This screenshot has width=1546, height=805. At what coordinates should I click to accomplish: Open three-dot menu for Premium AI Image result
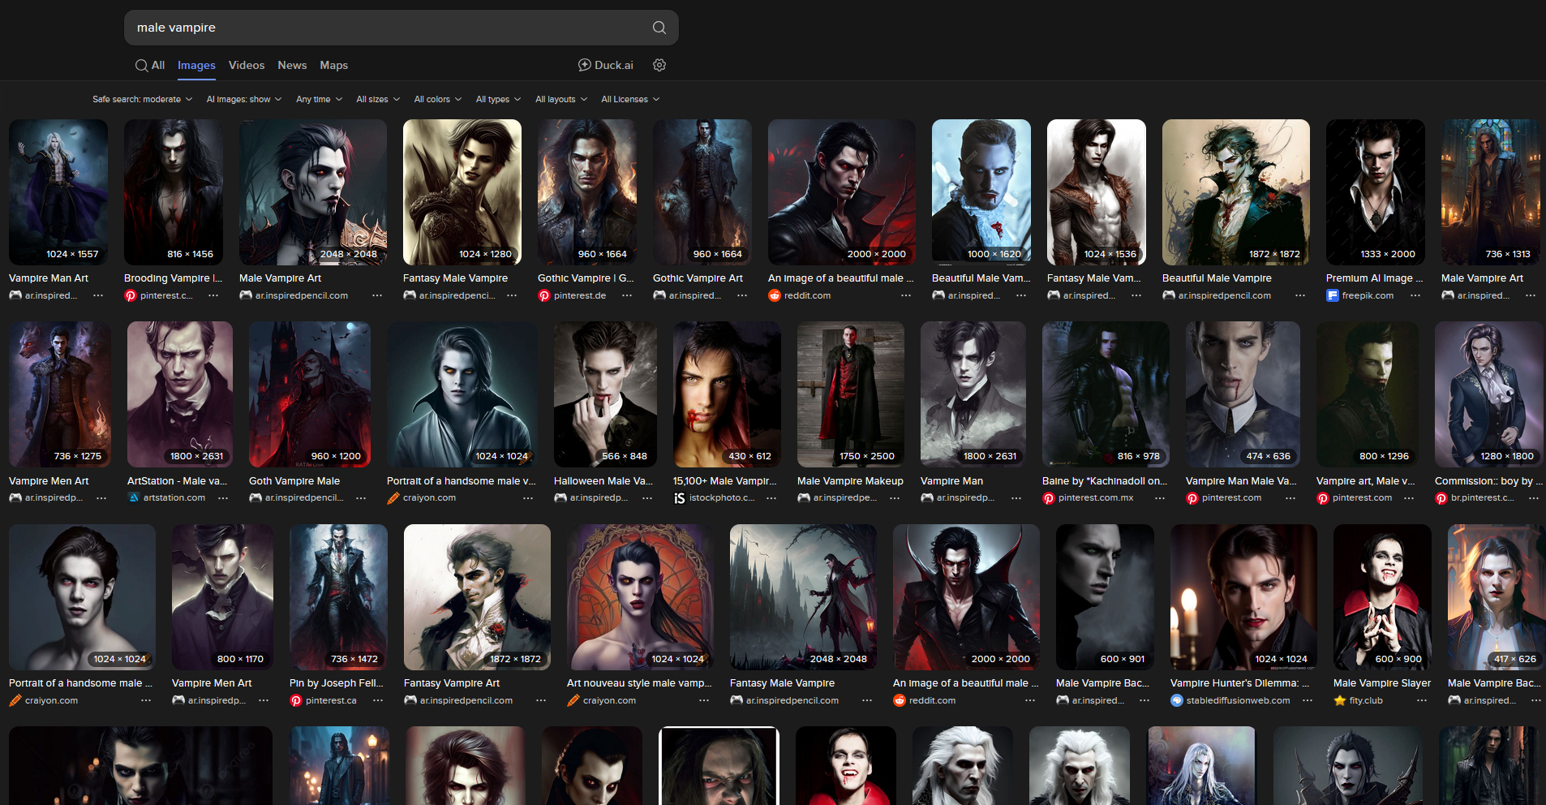click(1415, 295)
